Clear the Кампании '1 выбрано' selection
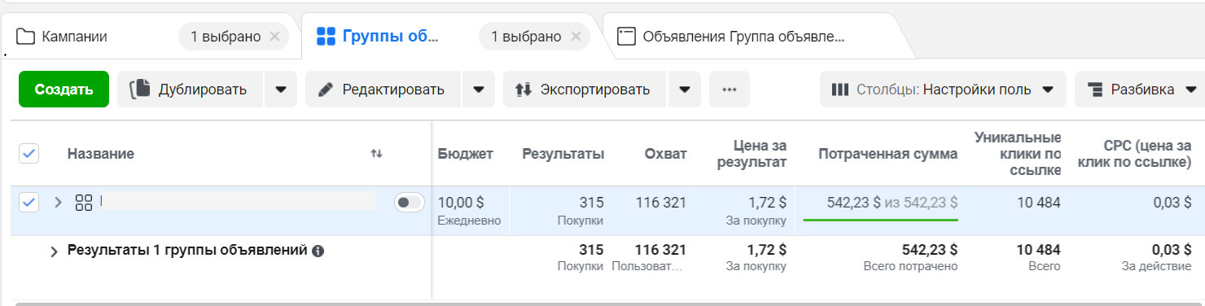The height and width of the screenshot is (306, 1205). tap(274, 37)
